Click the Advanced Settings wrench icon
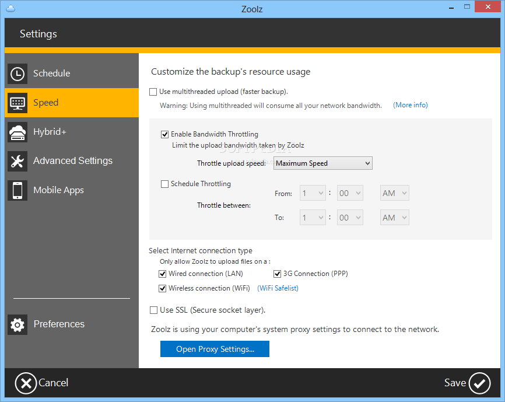 [x=17, y=162]
